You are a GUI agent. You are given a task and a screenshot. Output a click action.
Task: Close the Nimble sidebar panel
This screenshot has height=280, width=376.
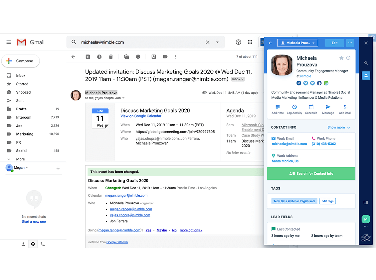366,43
